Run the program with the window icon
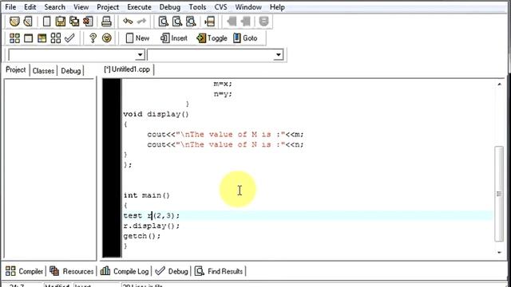This screenshot has width=511, height=287. [x=29, y=38]
